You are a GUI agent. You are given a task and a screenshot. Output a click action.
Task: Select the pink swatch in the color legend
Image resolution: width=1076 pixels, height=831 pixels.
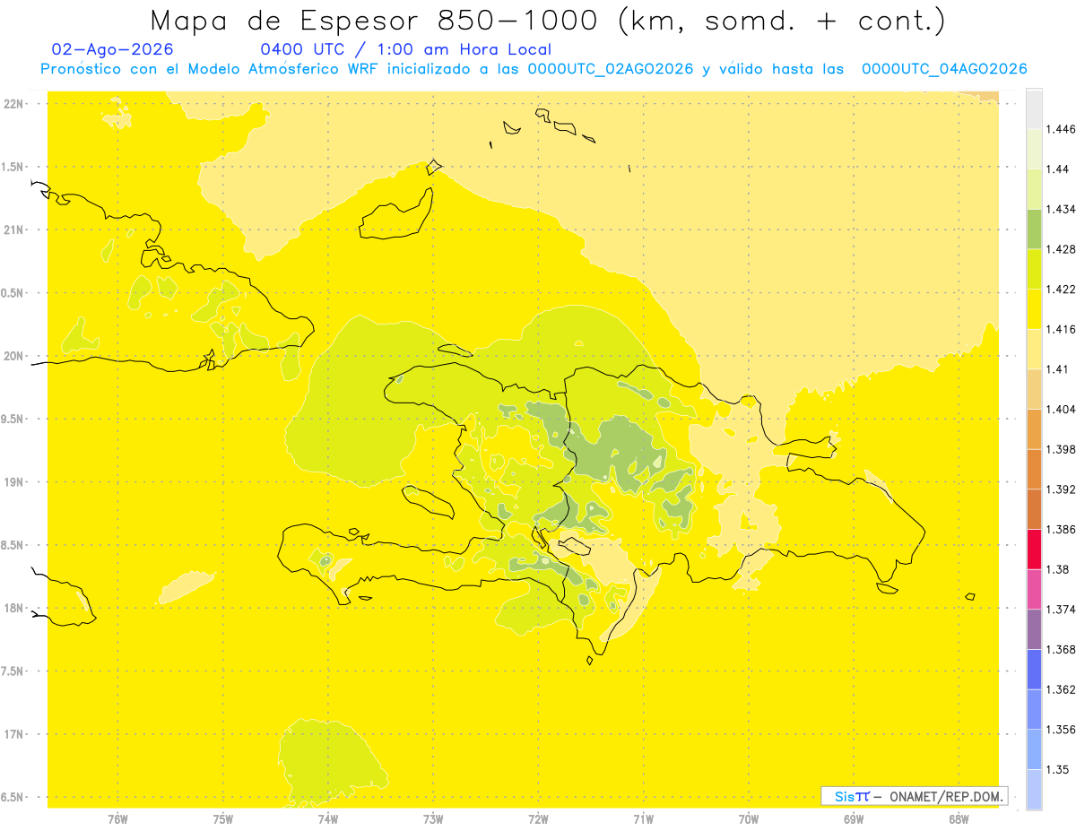(1034, 589)
